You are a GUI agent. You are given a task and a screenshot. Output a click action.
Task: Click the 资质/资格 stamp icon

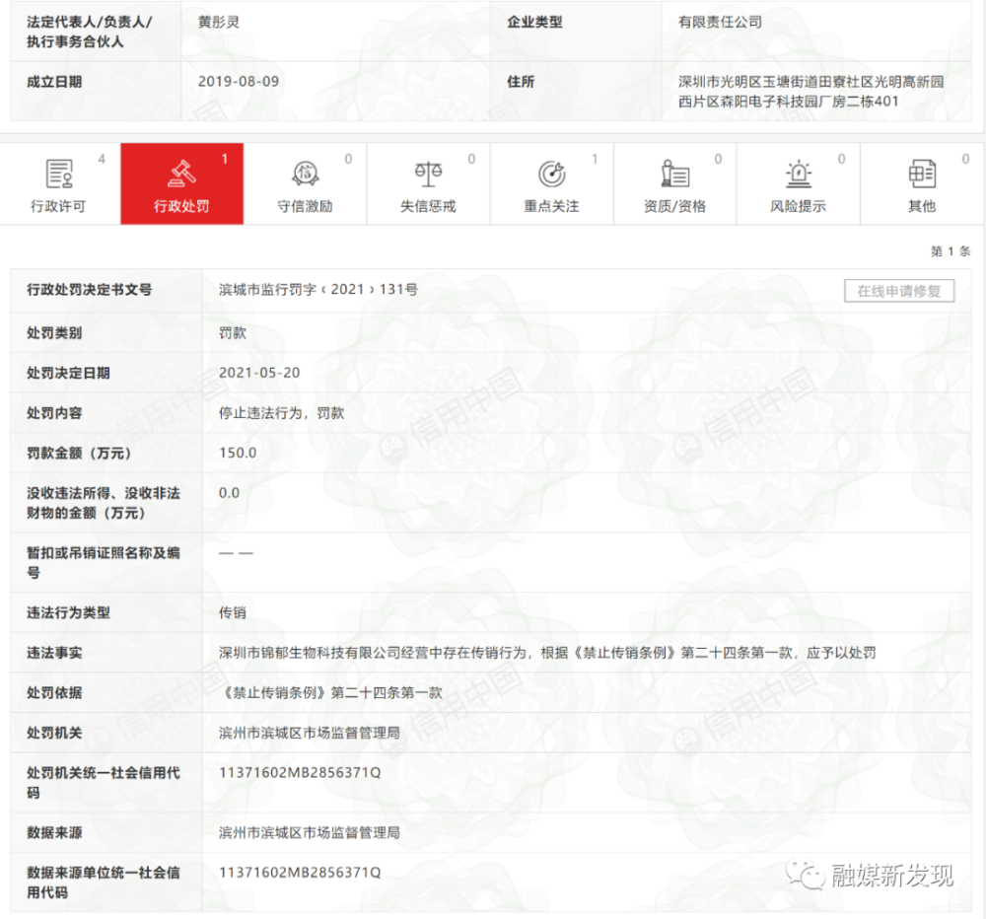tap(674, 174)
